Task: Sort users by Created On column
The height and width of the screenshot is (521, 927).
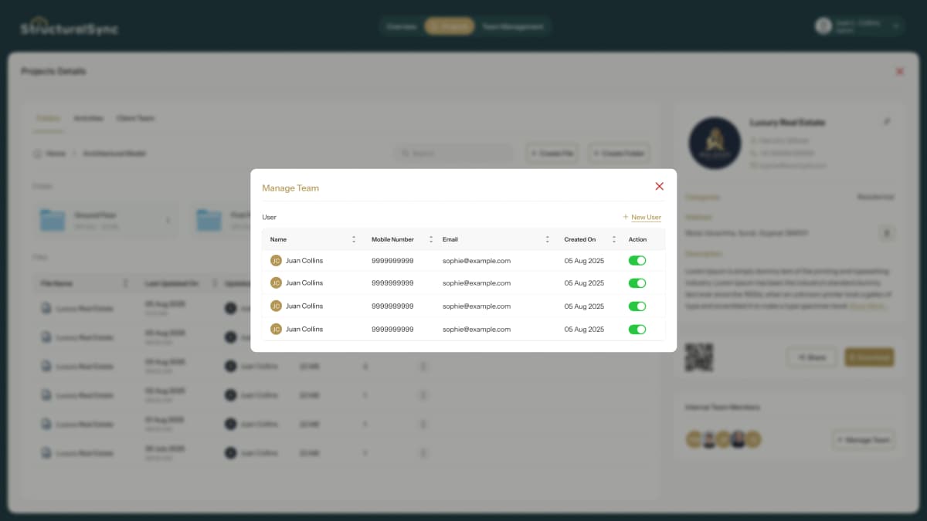Action: [x=614, y=239]
